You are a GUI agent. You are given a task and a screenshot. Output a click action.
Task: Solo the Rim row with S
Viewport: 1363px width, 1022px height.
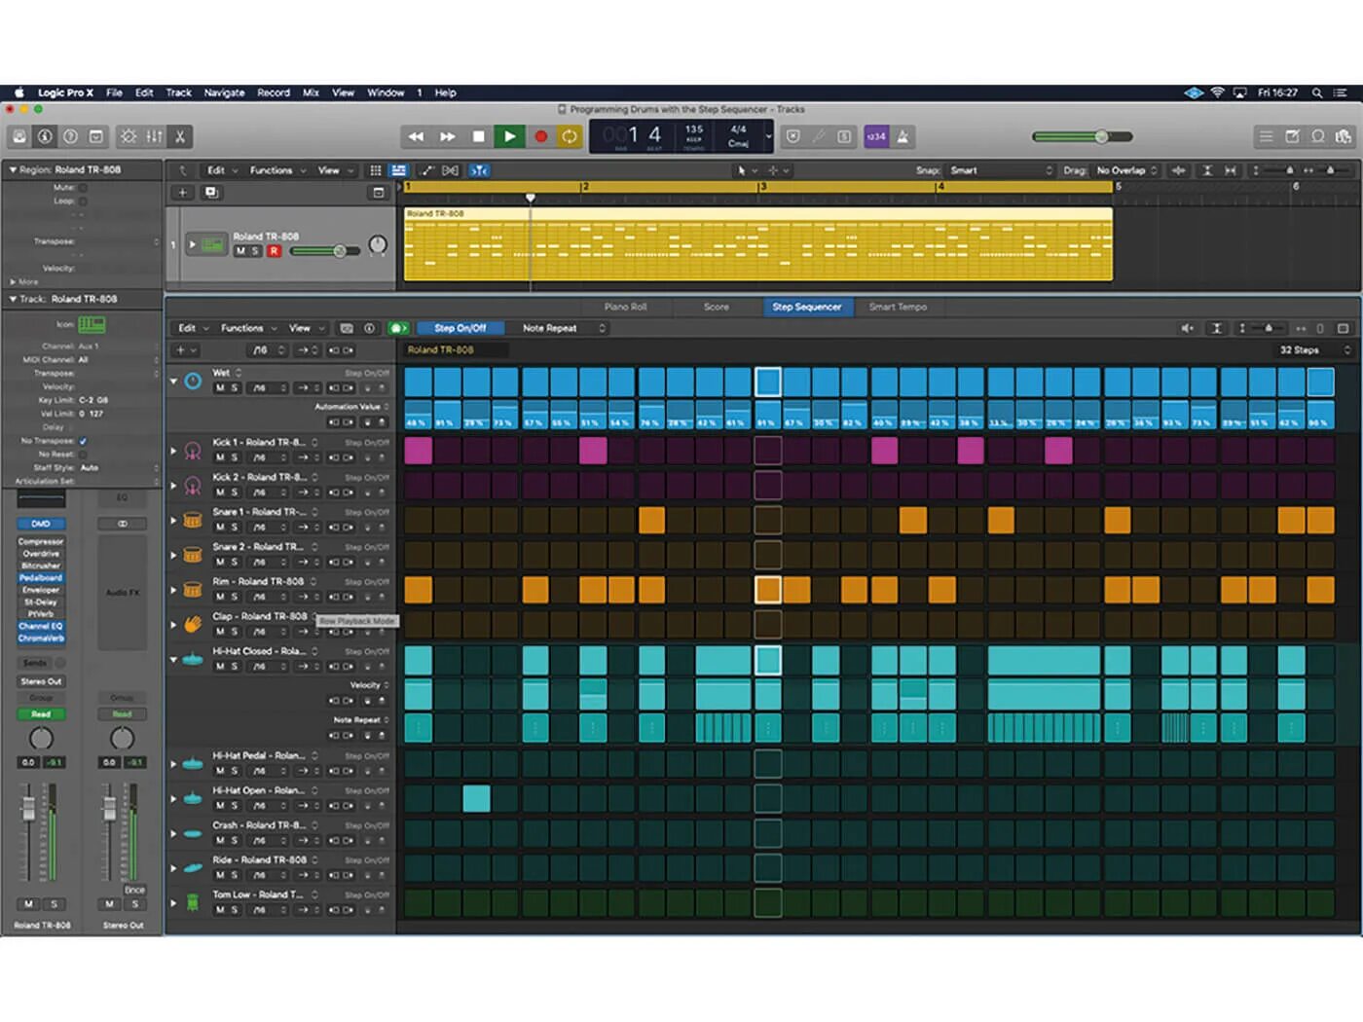point(235,597)
